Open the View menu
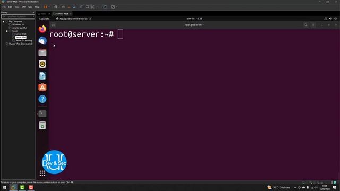The width and height of the screenshot is (340, 191). tap(17, 7)
